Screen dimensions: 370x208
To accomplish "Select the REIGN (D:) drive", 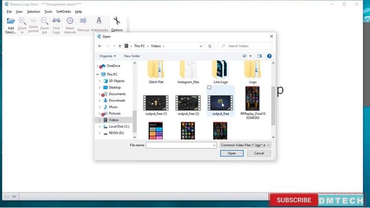I will coord(116,133).
